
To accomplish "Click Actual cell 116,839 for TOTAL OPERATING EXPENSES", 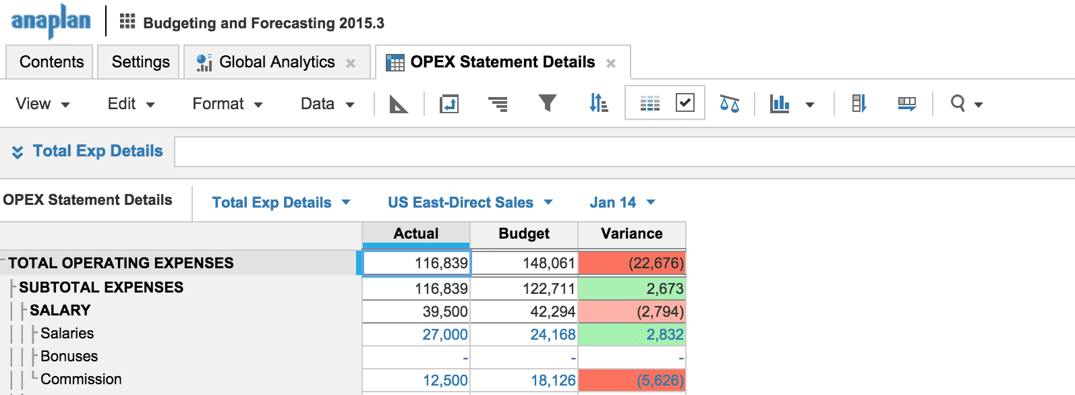I will click(416, 263).
